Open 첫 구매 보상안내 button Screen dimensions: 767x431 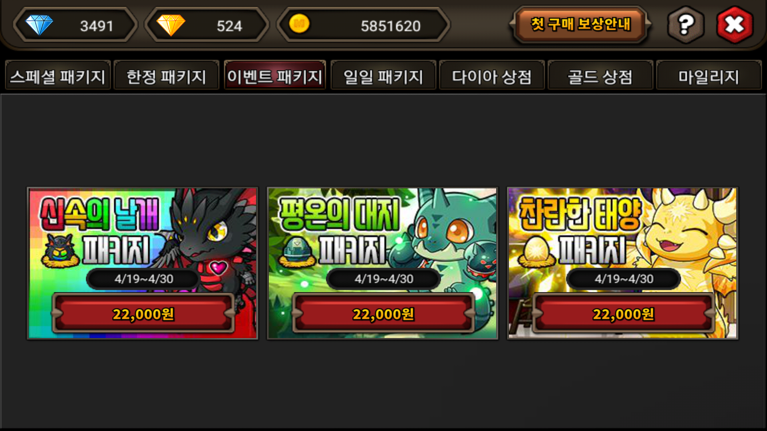point(580,25)
